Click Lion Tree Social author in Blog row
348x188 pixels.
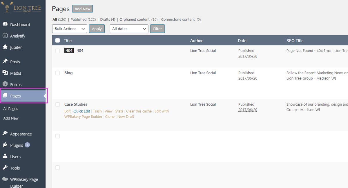[x=203, y=73]
